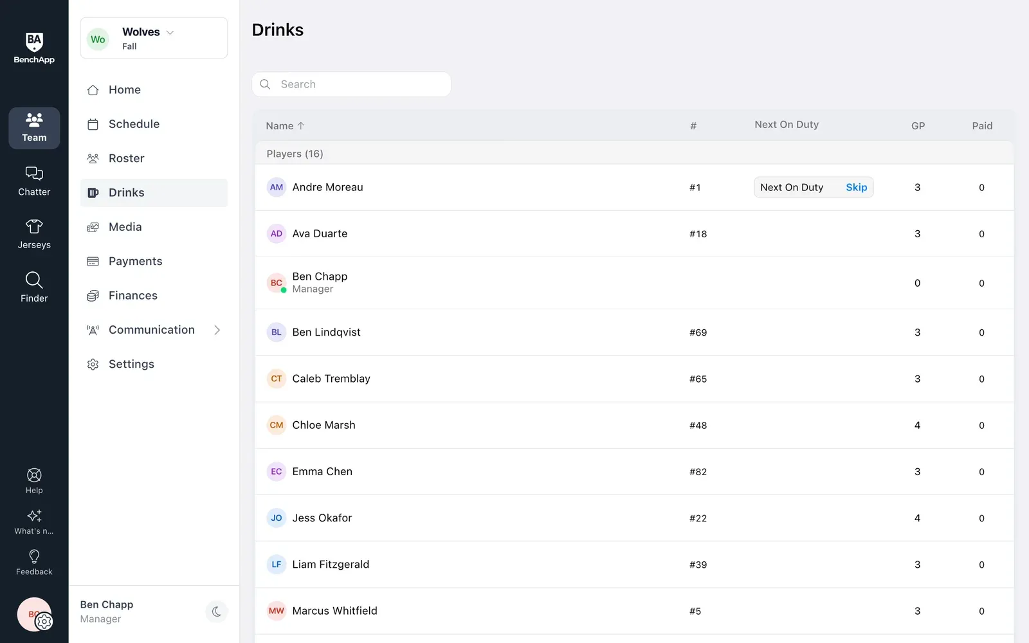This screenshot has width=1029, height=643.
Task: Select Ben Lindqvist's name
Action: point(326,332)
